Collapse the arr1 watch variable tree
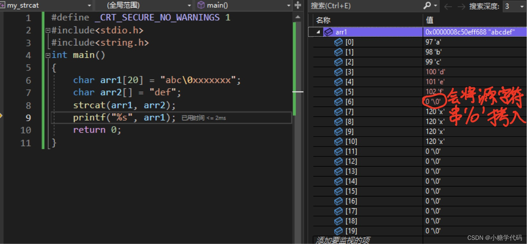 tap(318, 32)
